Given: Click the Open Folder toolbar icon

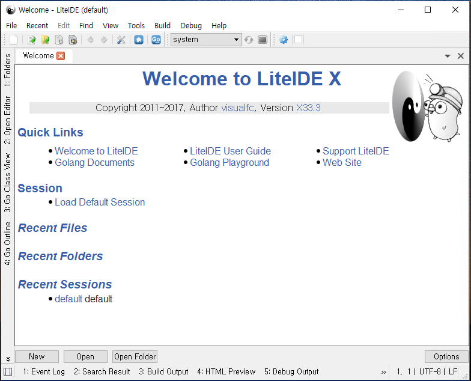Looking at the screenshot, I should tap(45, 40).
